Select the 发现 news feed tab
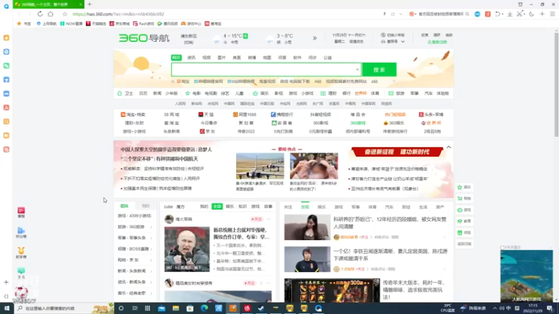The width and height of the screenshot is (559, 314). [305, 207]
